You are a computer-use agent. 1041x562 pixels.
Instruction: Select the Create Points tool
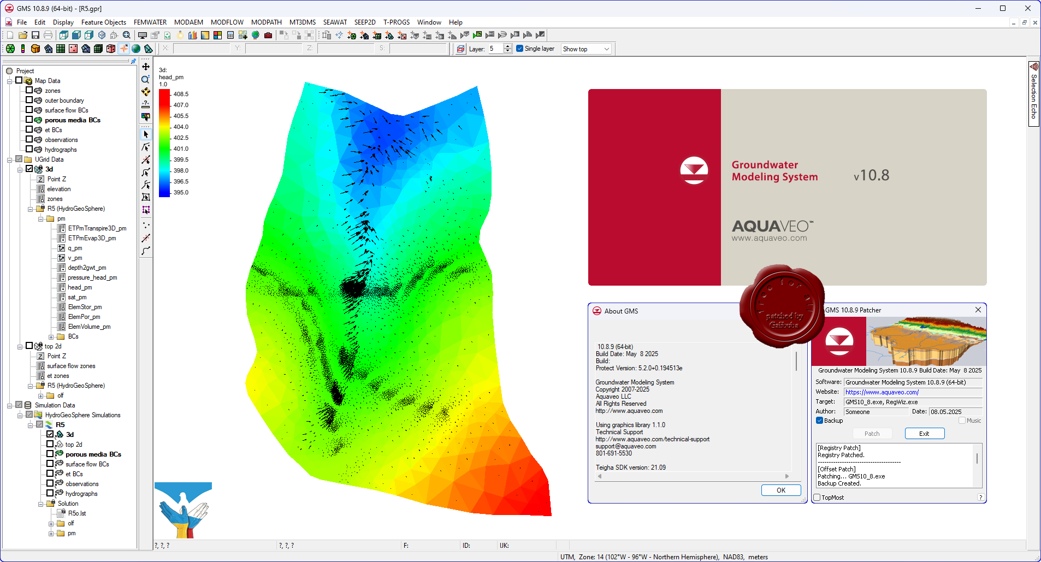(146, 225)
